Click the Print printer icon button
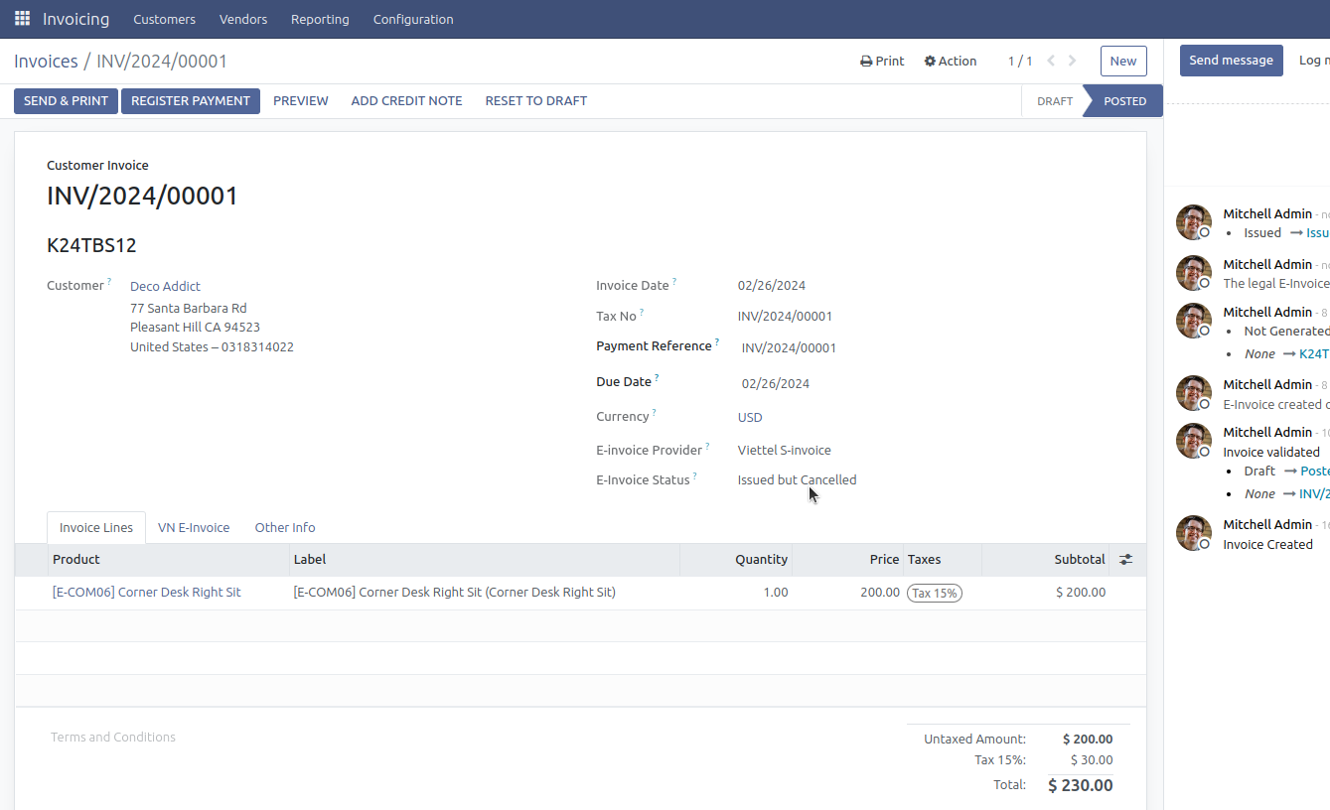This screenshot has height=810, width=1330. [881, 61]
